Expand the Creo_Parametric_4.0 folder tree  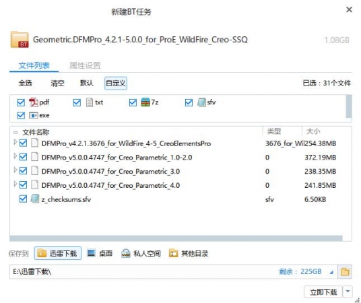tap(15, 184)
